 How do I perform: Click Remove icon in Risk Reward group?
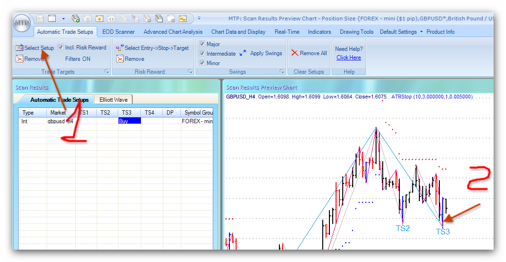pos(120,59)
